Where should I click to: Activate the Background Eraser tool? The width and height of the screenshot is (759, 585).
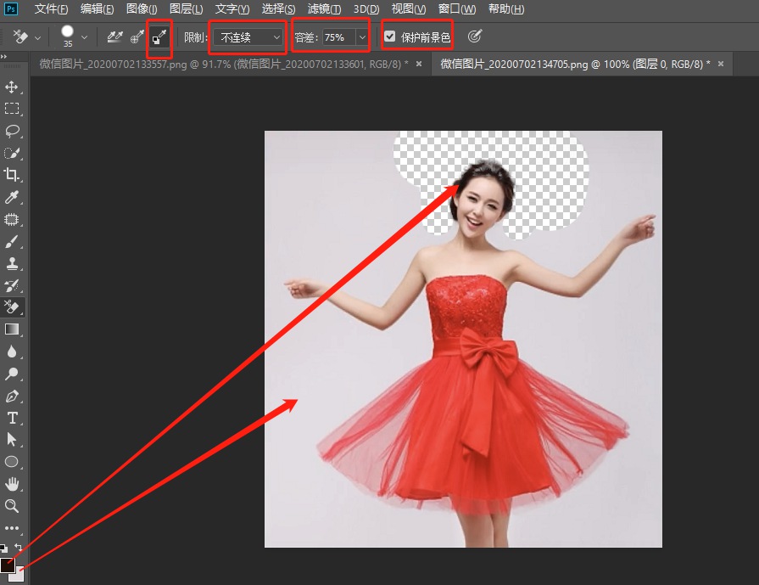tap(12, 307)
